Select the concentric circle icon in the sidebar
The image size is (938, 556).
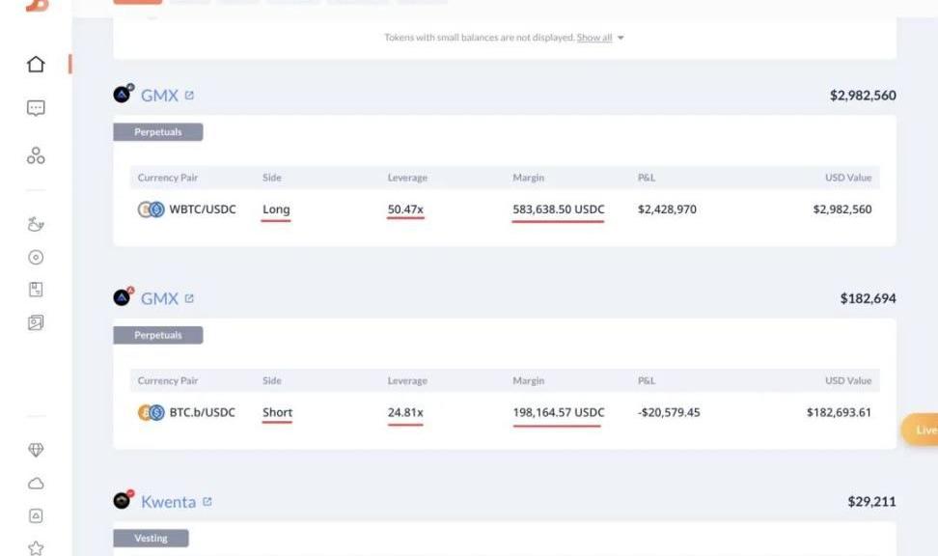[x=36, y=258]
